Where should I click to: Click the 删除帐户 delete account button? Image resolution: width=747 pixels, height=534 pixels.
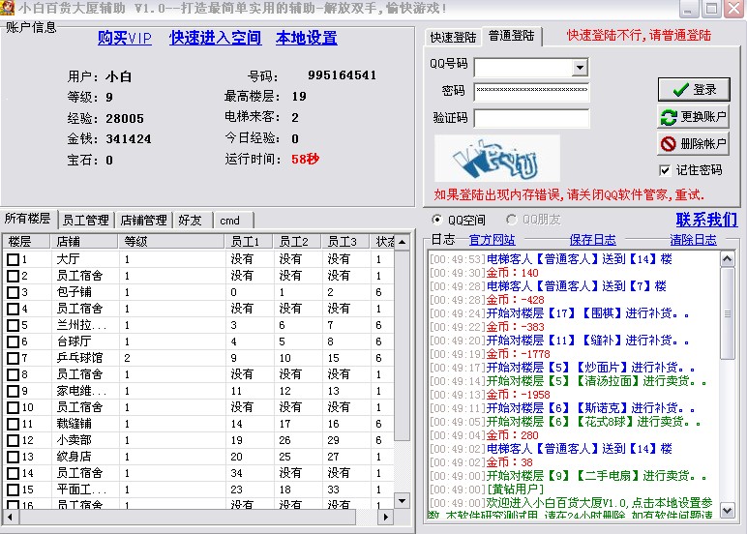tap(693, 143)
